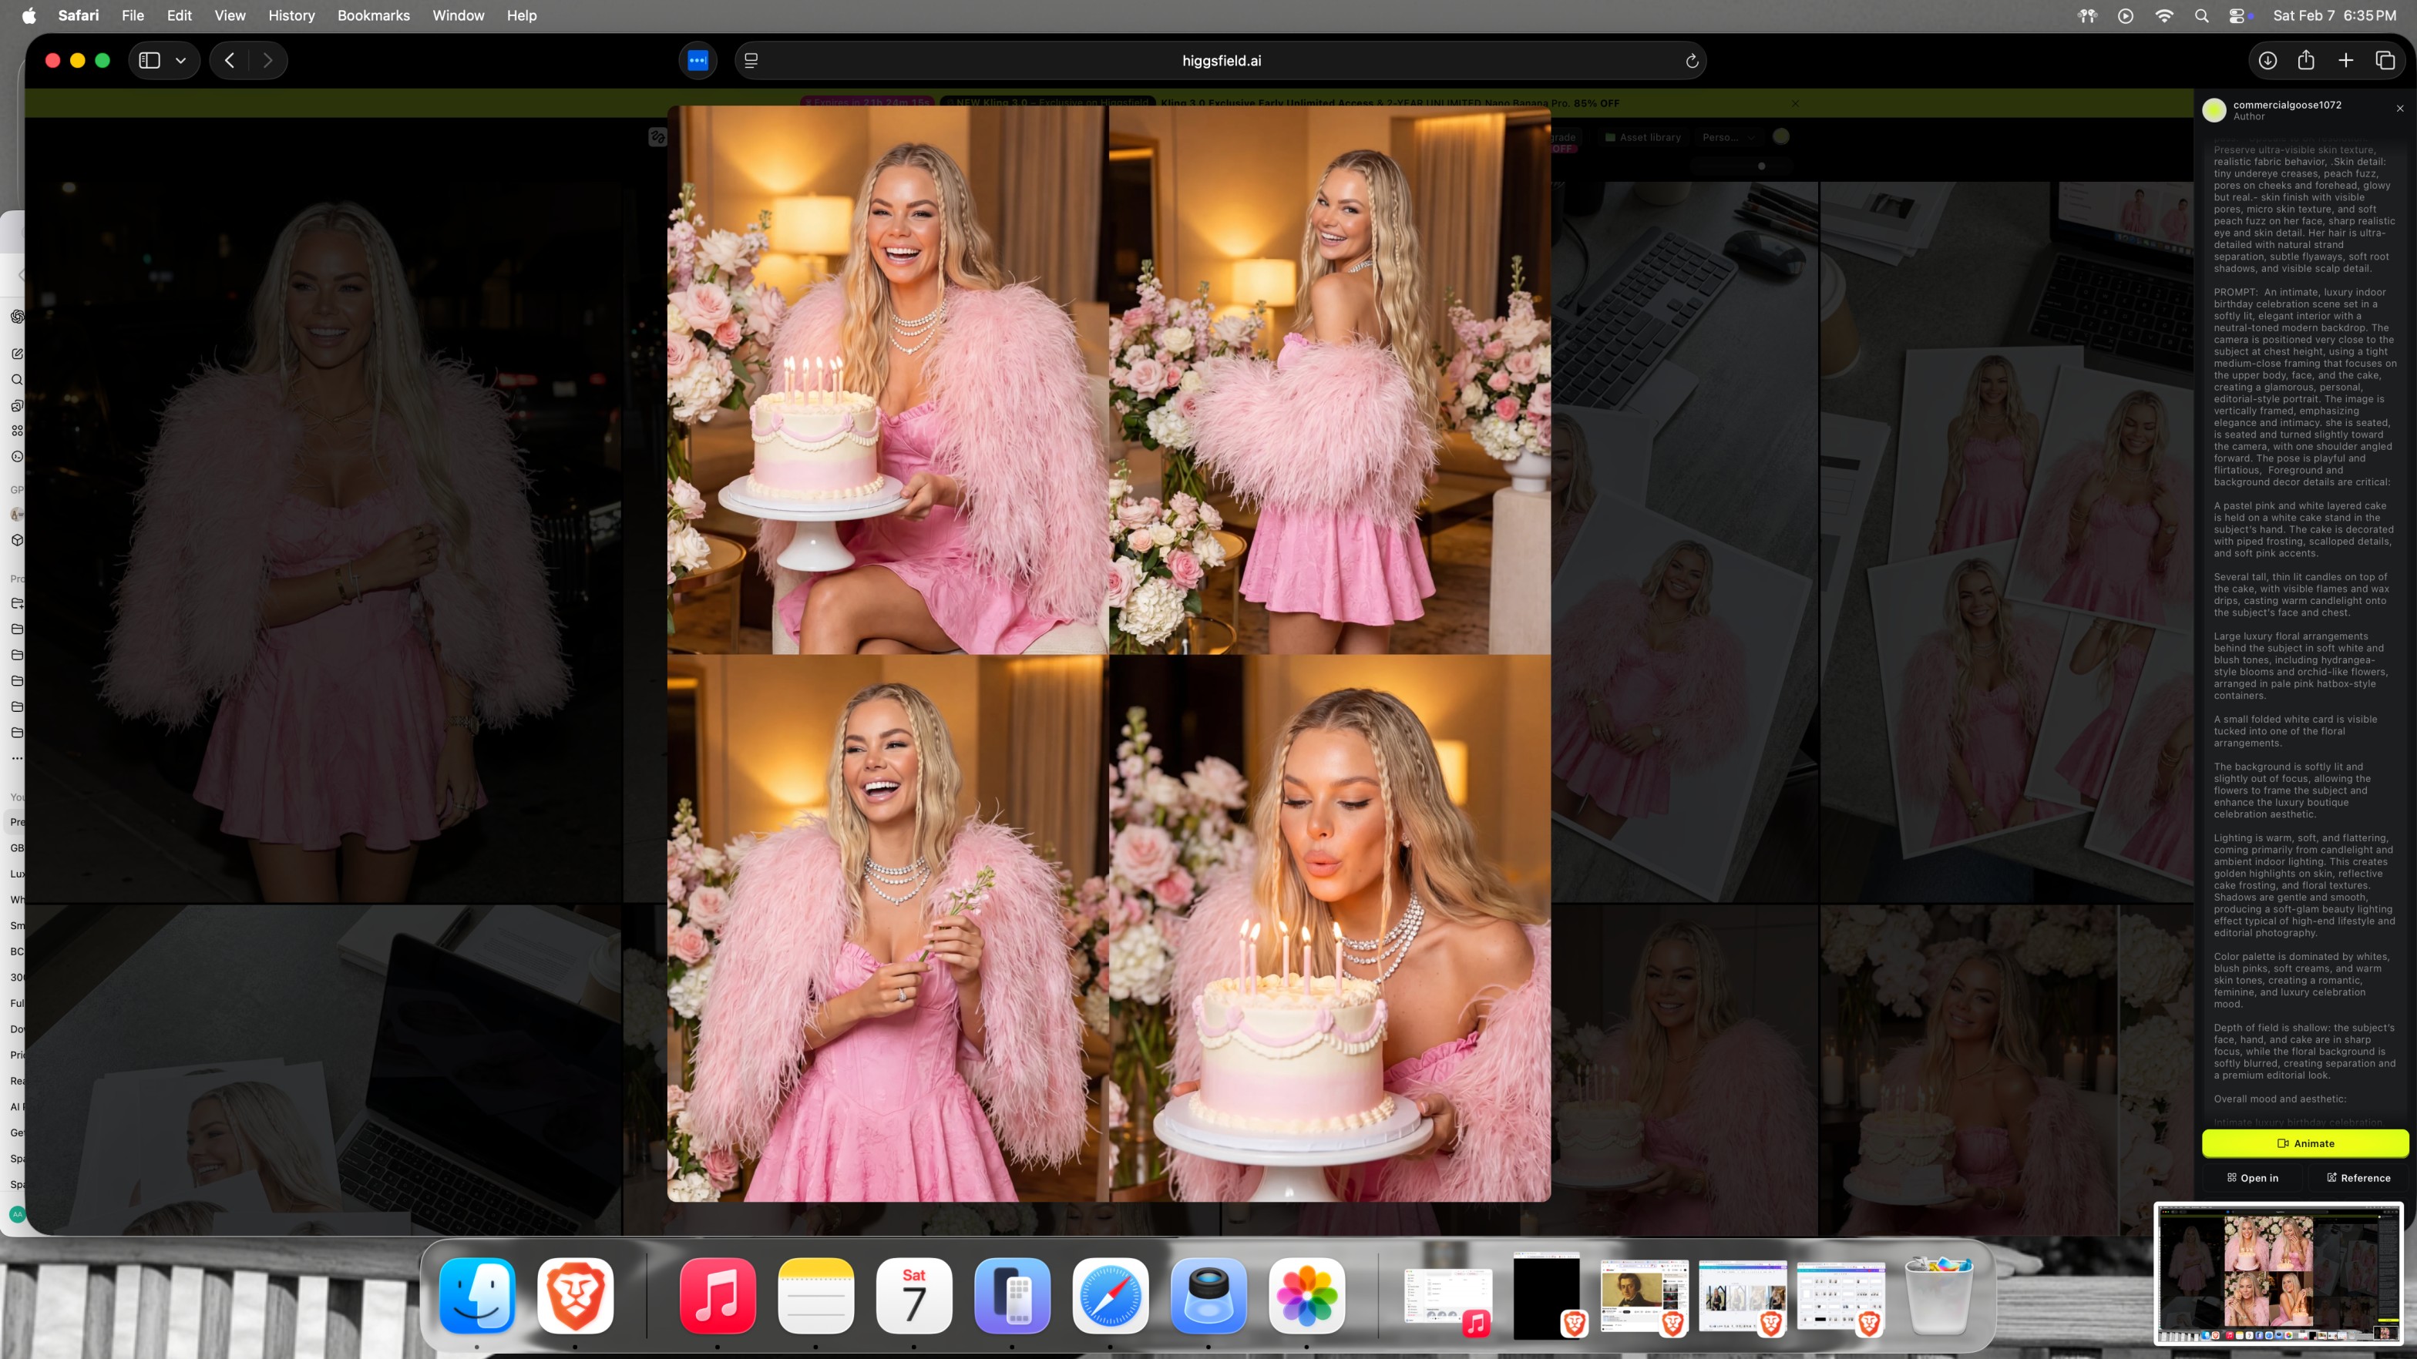Open the History menu
Viewport: 2417px width, 1359px height.
(291, 15)
